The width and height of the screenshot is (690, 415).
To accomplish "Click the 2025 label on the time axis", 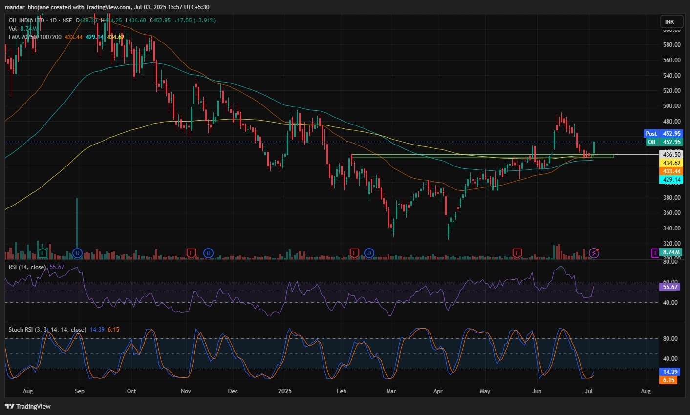I will point(284,391).
